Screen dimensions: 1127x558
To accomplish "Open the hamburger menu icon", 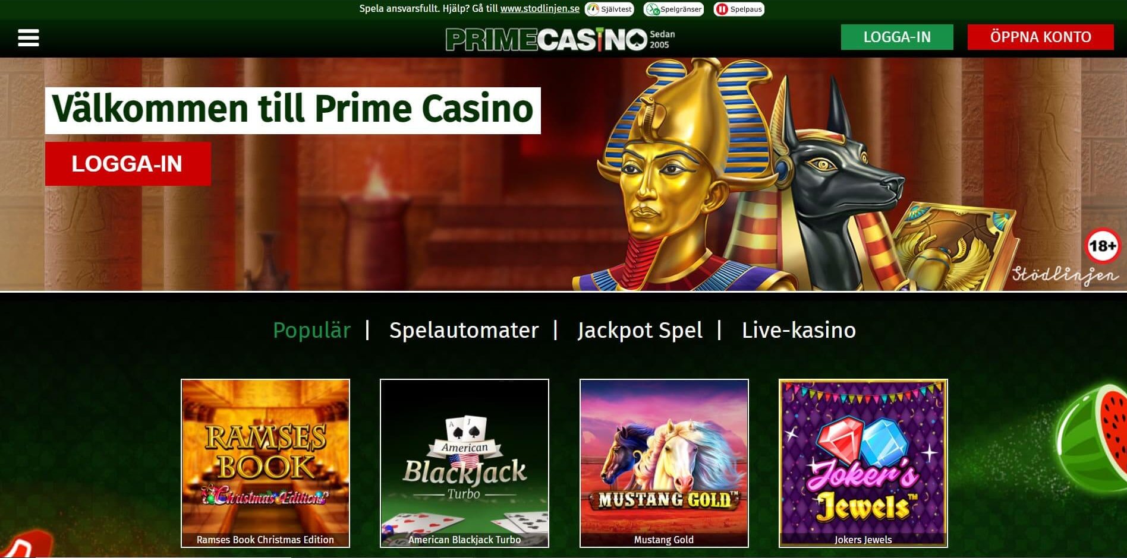I will pos(29,38).
